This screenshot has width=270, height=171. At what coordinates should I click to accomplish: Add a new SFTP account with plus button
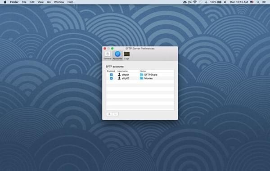[x=109, y=114]
